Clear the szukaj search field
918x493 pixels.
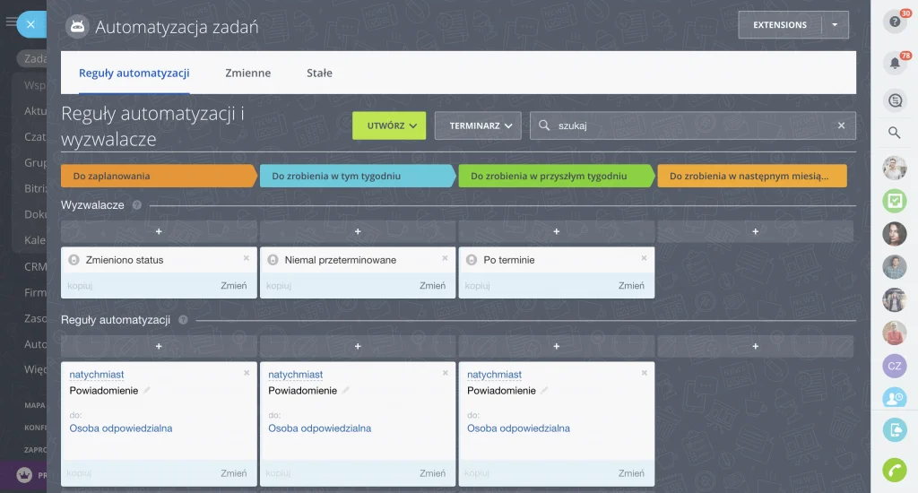(x=841, y=125)
